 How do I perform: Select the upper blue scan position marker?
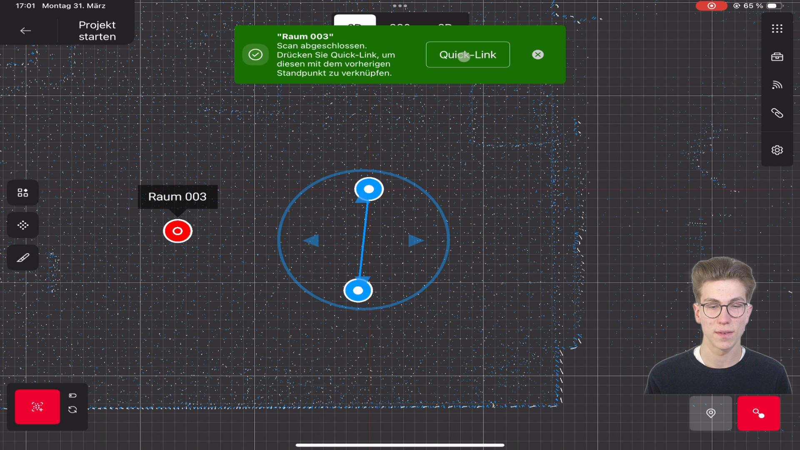click(369, 189)
